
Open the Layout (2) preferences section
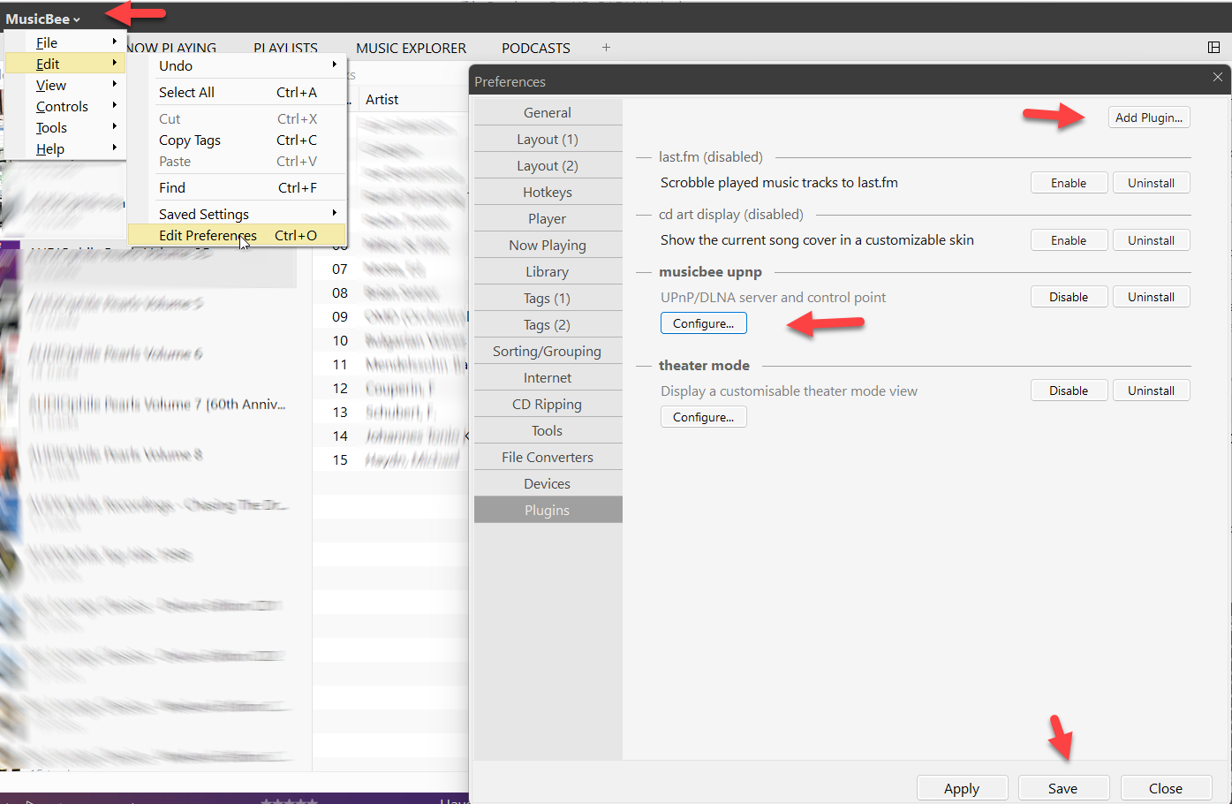pyautogui.click(x=548, y=165)
